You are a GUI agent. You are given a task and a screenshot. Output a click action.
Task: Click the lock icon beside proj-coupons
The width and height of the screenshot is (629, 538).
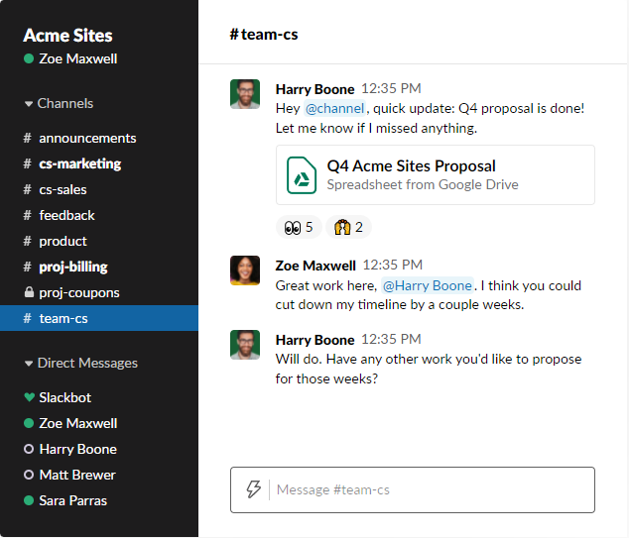pyautogui.click(x=29, y=292)
